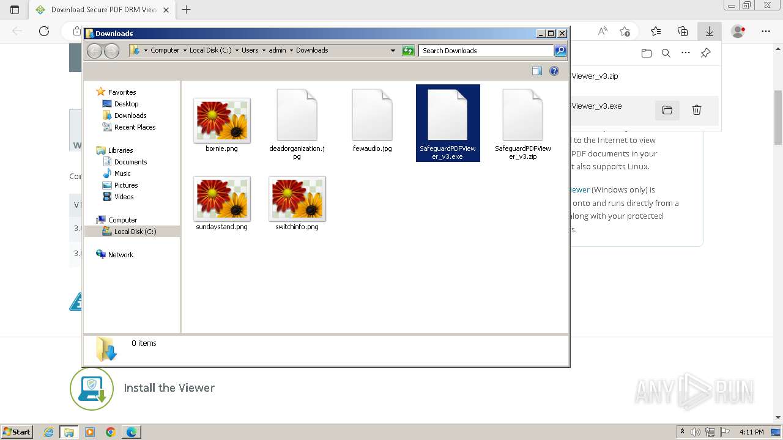Select the bornie.png thumbnail

coord(221,120)
